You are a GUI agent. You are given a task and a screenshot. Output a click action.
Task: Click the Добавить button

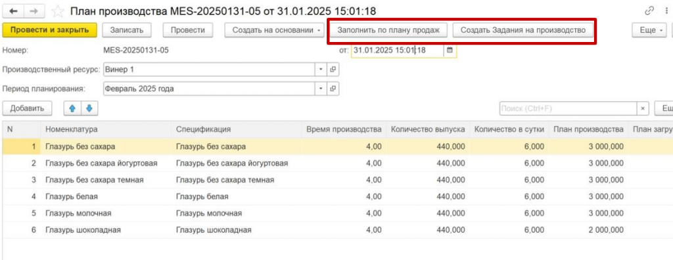[27, 108]
